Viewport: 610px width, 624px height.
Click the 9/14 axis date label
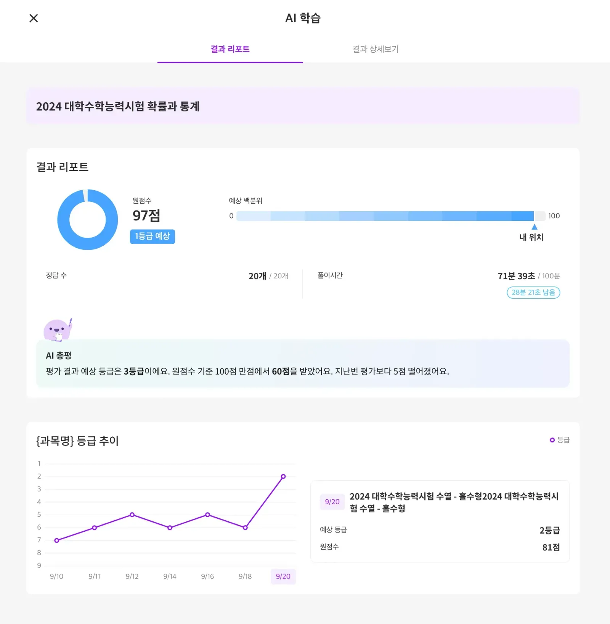(170, 576)
